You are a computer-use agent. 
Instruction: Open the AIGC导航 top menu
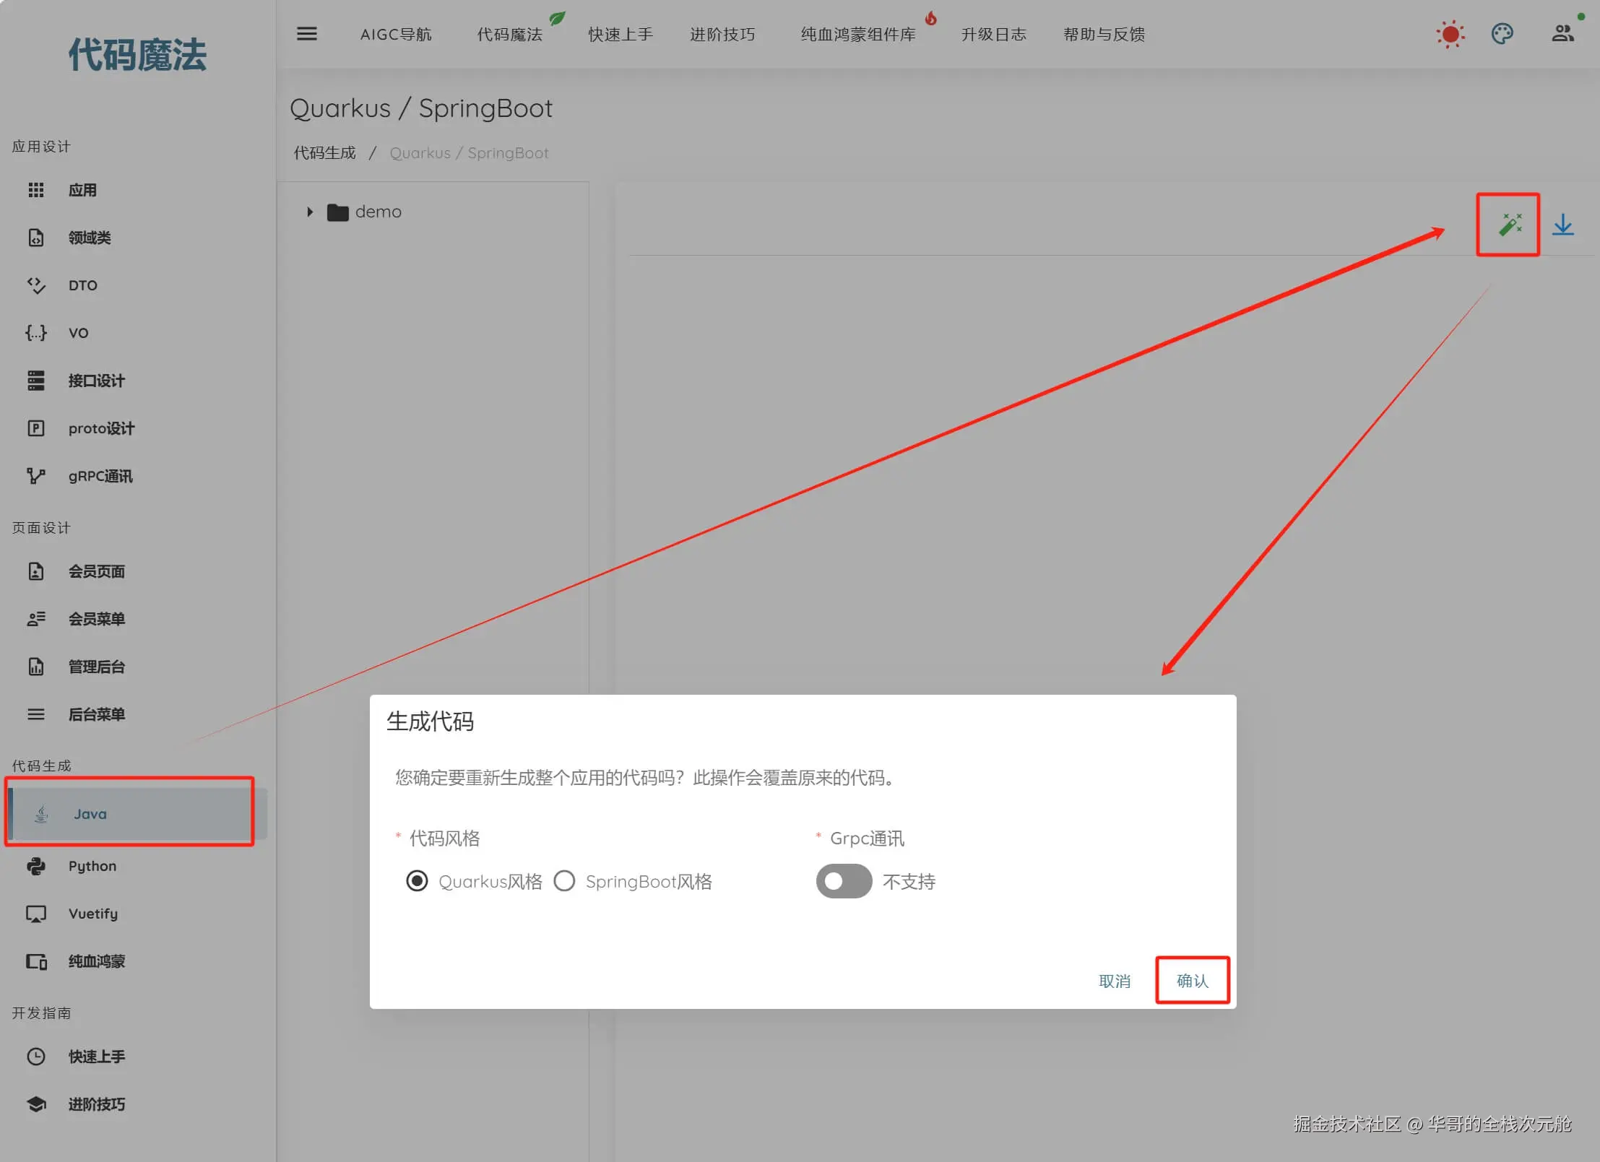pos(396,34)
